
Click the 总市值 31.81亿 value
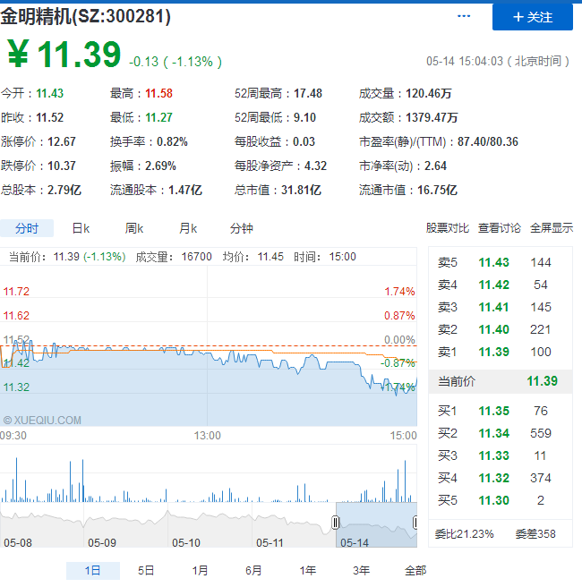tap(301, 190)
